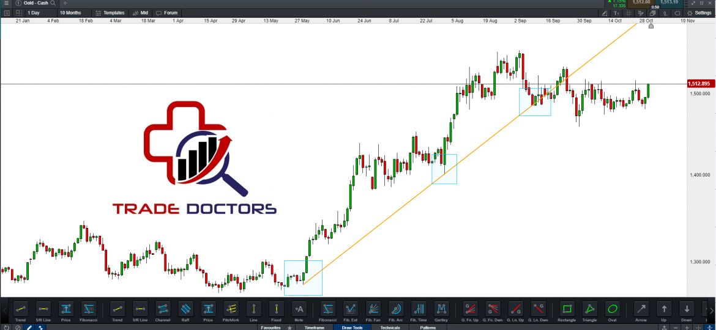
Task: Click the star icon beside Favourites
Action: [289, 328]
